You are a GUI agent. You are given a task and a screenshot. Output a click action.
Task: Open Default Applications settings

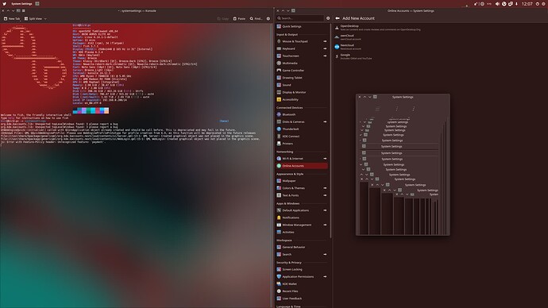[x=302, y=210]
